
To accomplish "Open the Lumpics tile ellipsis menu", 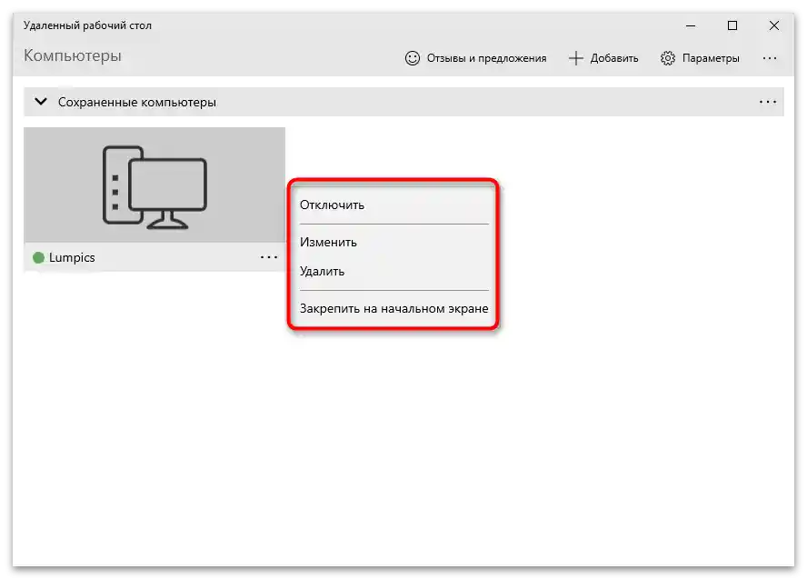I will click(x=269, y=257).
